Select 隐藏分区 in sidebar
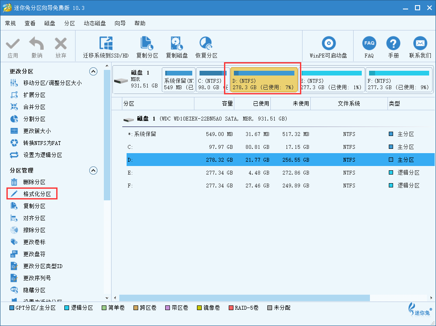436x326 pixels. pyautogui.click(x=28, y=290)
